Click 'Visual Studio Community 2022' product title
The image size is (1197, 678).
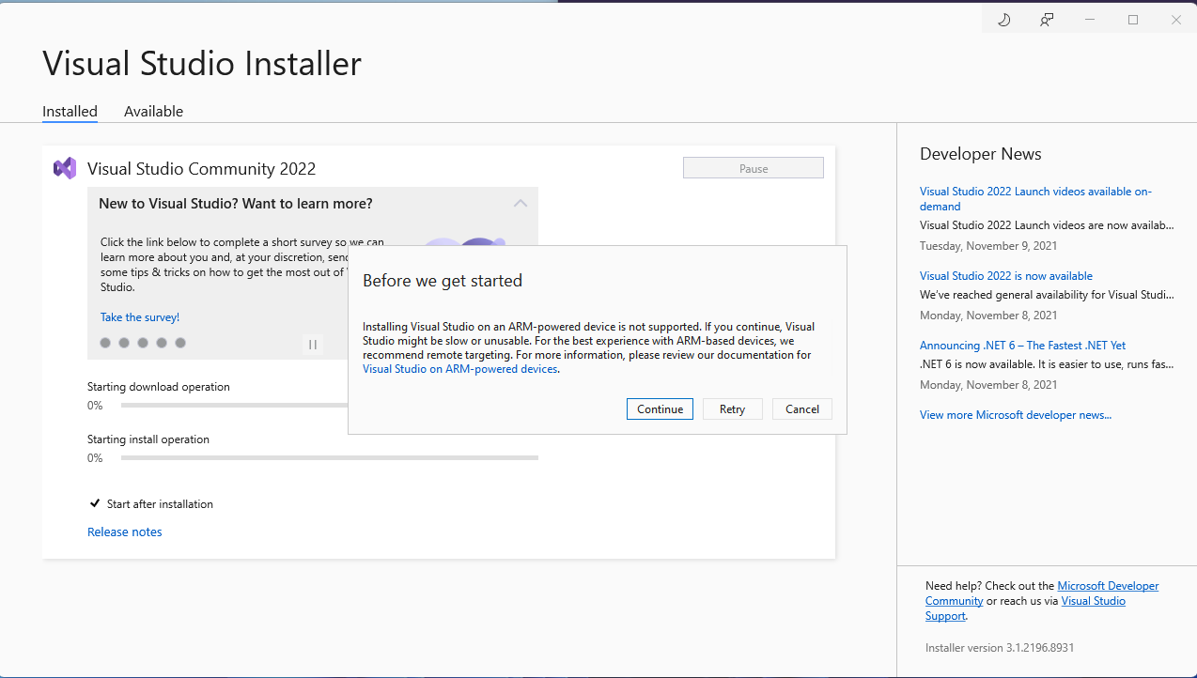201,169
